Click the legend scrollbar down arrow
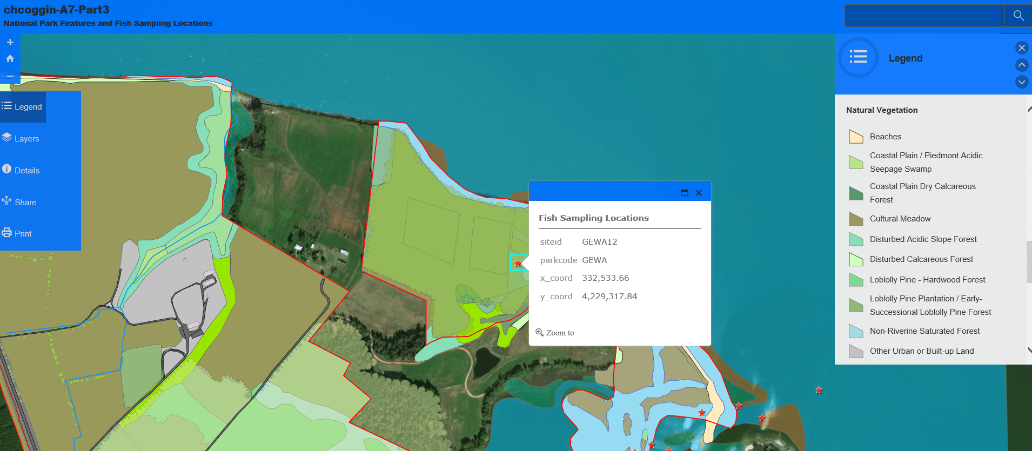Screen dimensions: 1032x451 pyautogui.click(x=1029, y=351)
